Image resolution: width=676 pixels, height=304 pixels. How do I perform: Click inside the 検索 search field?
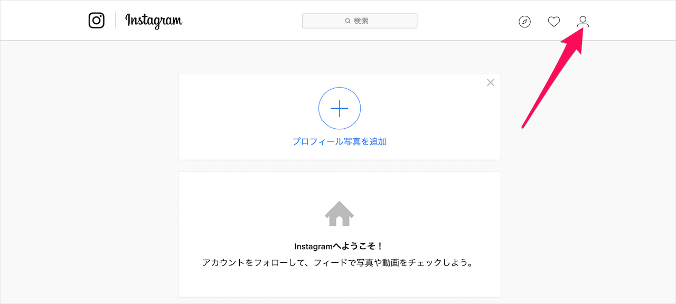(360, 21)
